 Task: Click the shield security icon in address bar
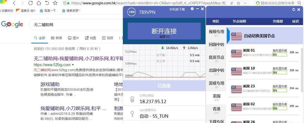tap(65, 3)
